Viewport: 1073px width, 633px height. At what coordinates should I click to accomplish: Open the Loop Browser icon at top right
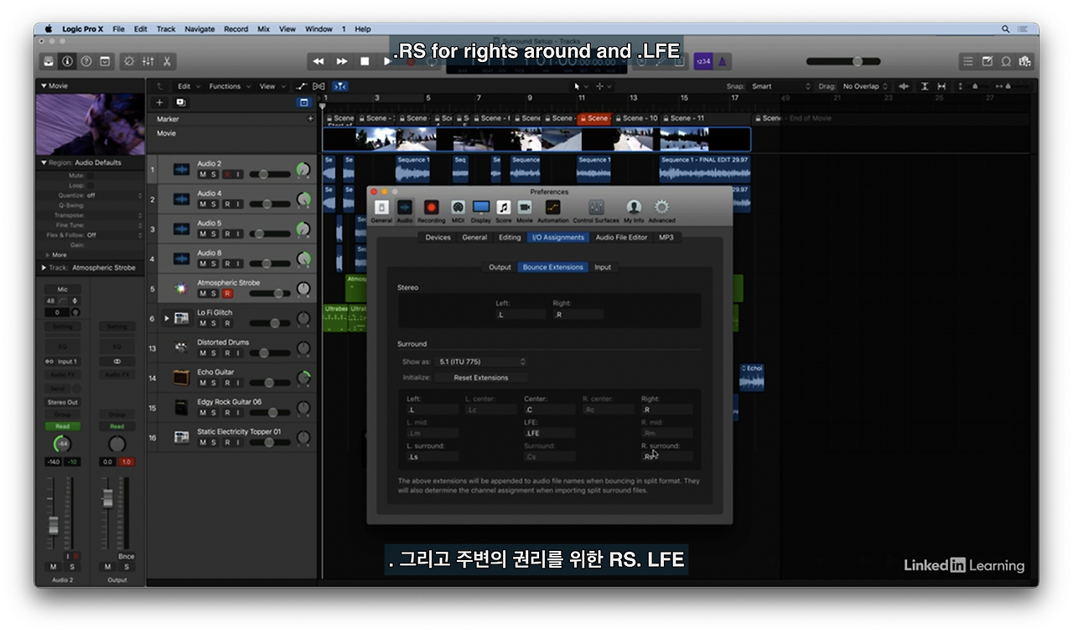(1006, 61)
